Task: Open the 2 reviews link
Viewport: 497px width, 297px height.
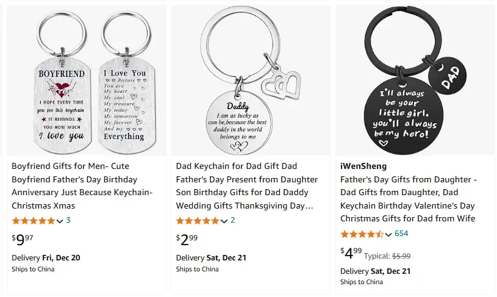Action: [x=233, y=220]
